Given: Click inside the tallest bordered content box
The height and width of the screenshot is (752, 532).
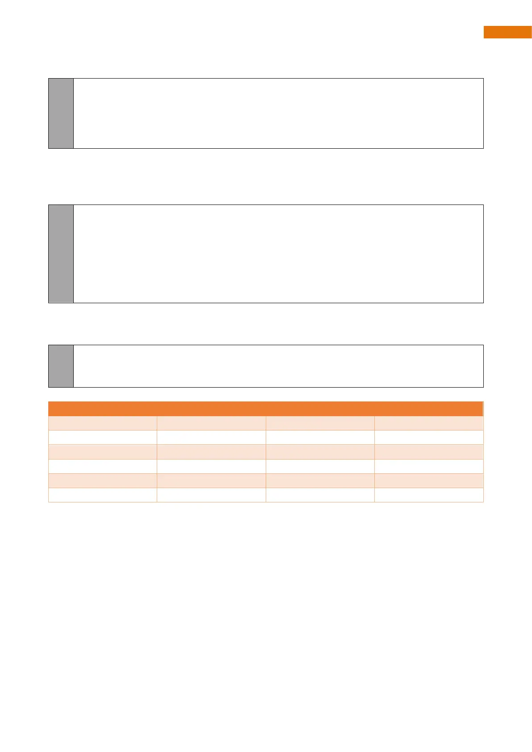Looking at the screenshot, I should [x=278, y=254].
